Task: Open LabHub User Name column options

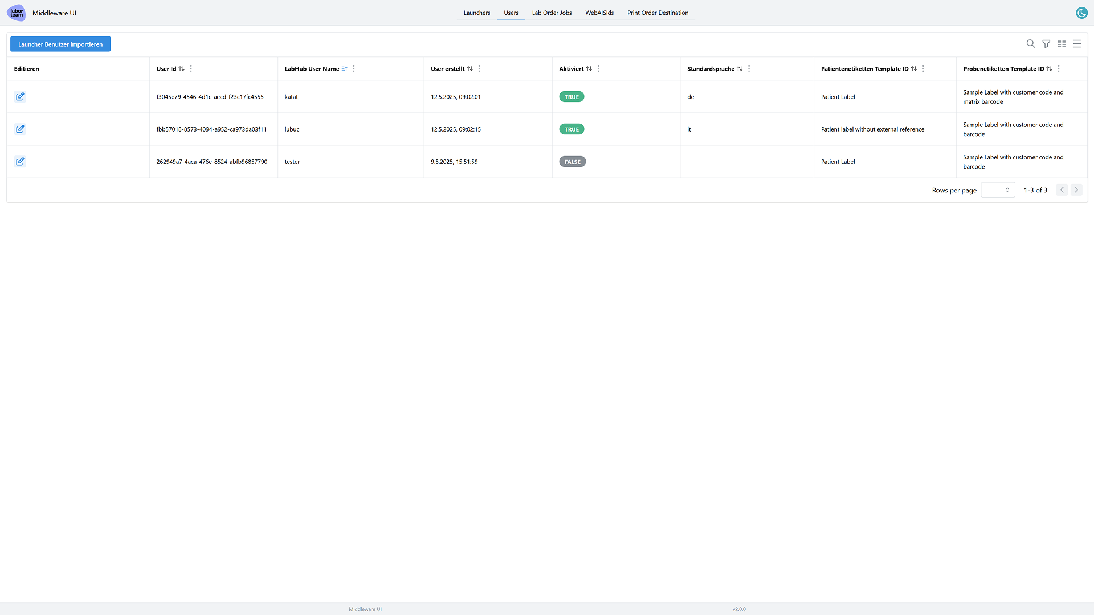Action: [354, 69]
